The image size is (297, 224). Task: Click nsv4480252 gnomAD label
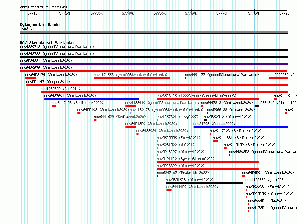tap(263, 152)
